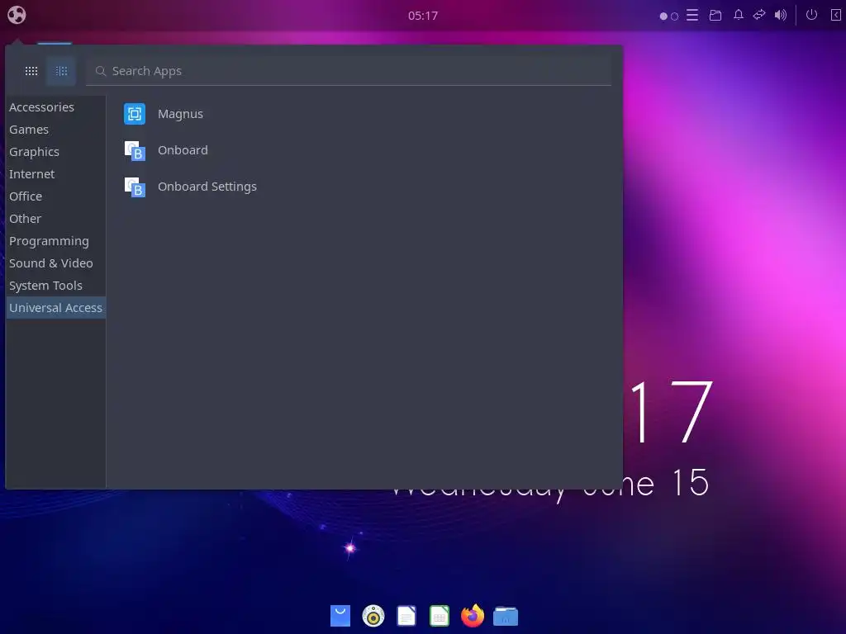
Task: Select the Internet category
Action: click(55, 174)
